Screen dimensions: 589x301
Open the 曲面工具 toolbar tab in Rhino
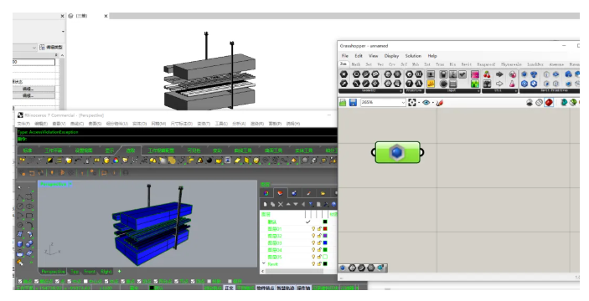pos(273,150)
